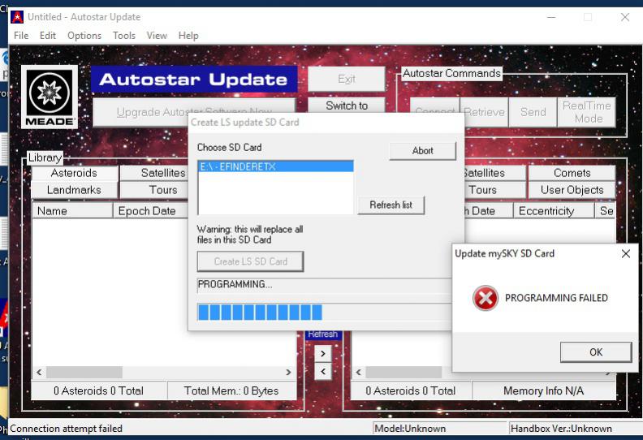The image size is (643, 440).
Task: Click the Refresh button between lists
Action: coord(323,334)
